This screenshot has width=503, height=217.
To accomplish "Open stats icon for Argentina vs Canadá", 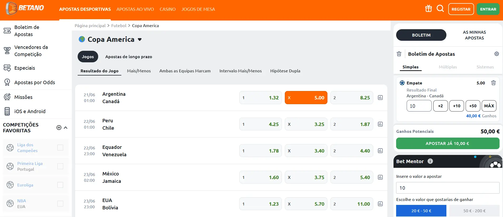I will [380, 98].
